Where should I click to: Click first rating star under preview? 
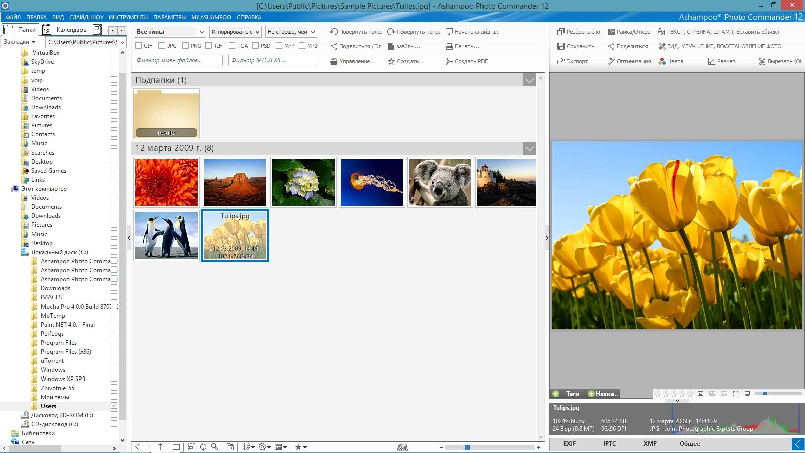(x=658, y=394)
